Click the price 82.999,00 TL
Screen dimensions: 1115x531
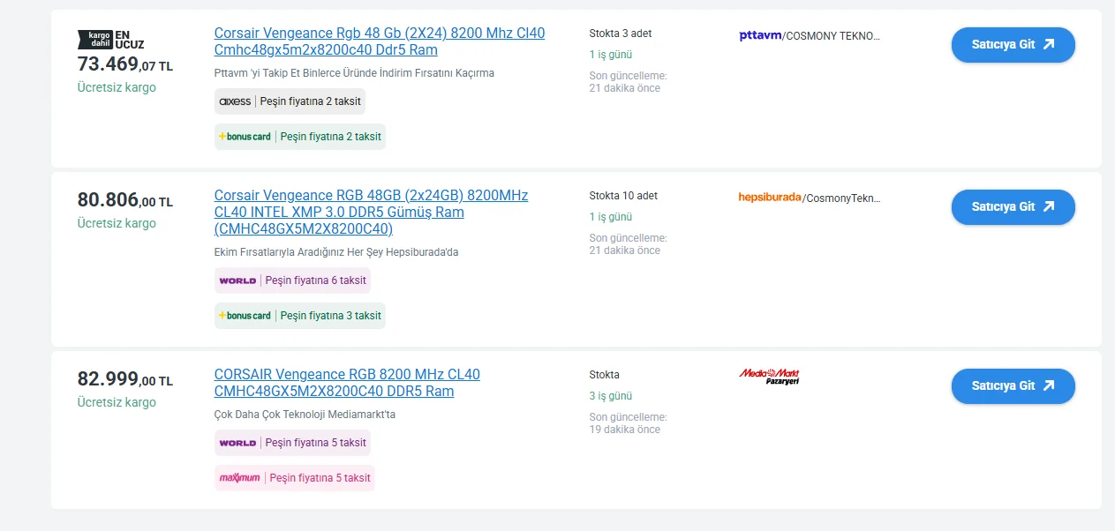(x=125, y=379)
